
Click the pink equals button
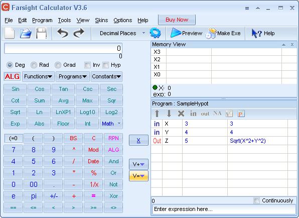tap(93, 196)
